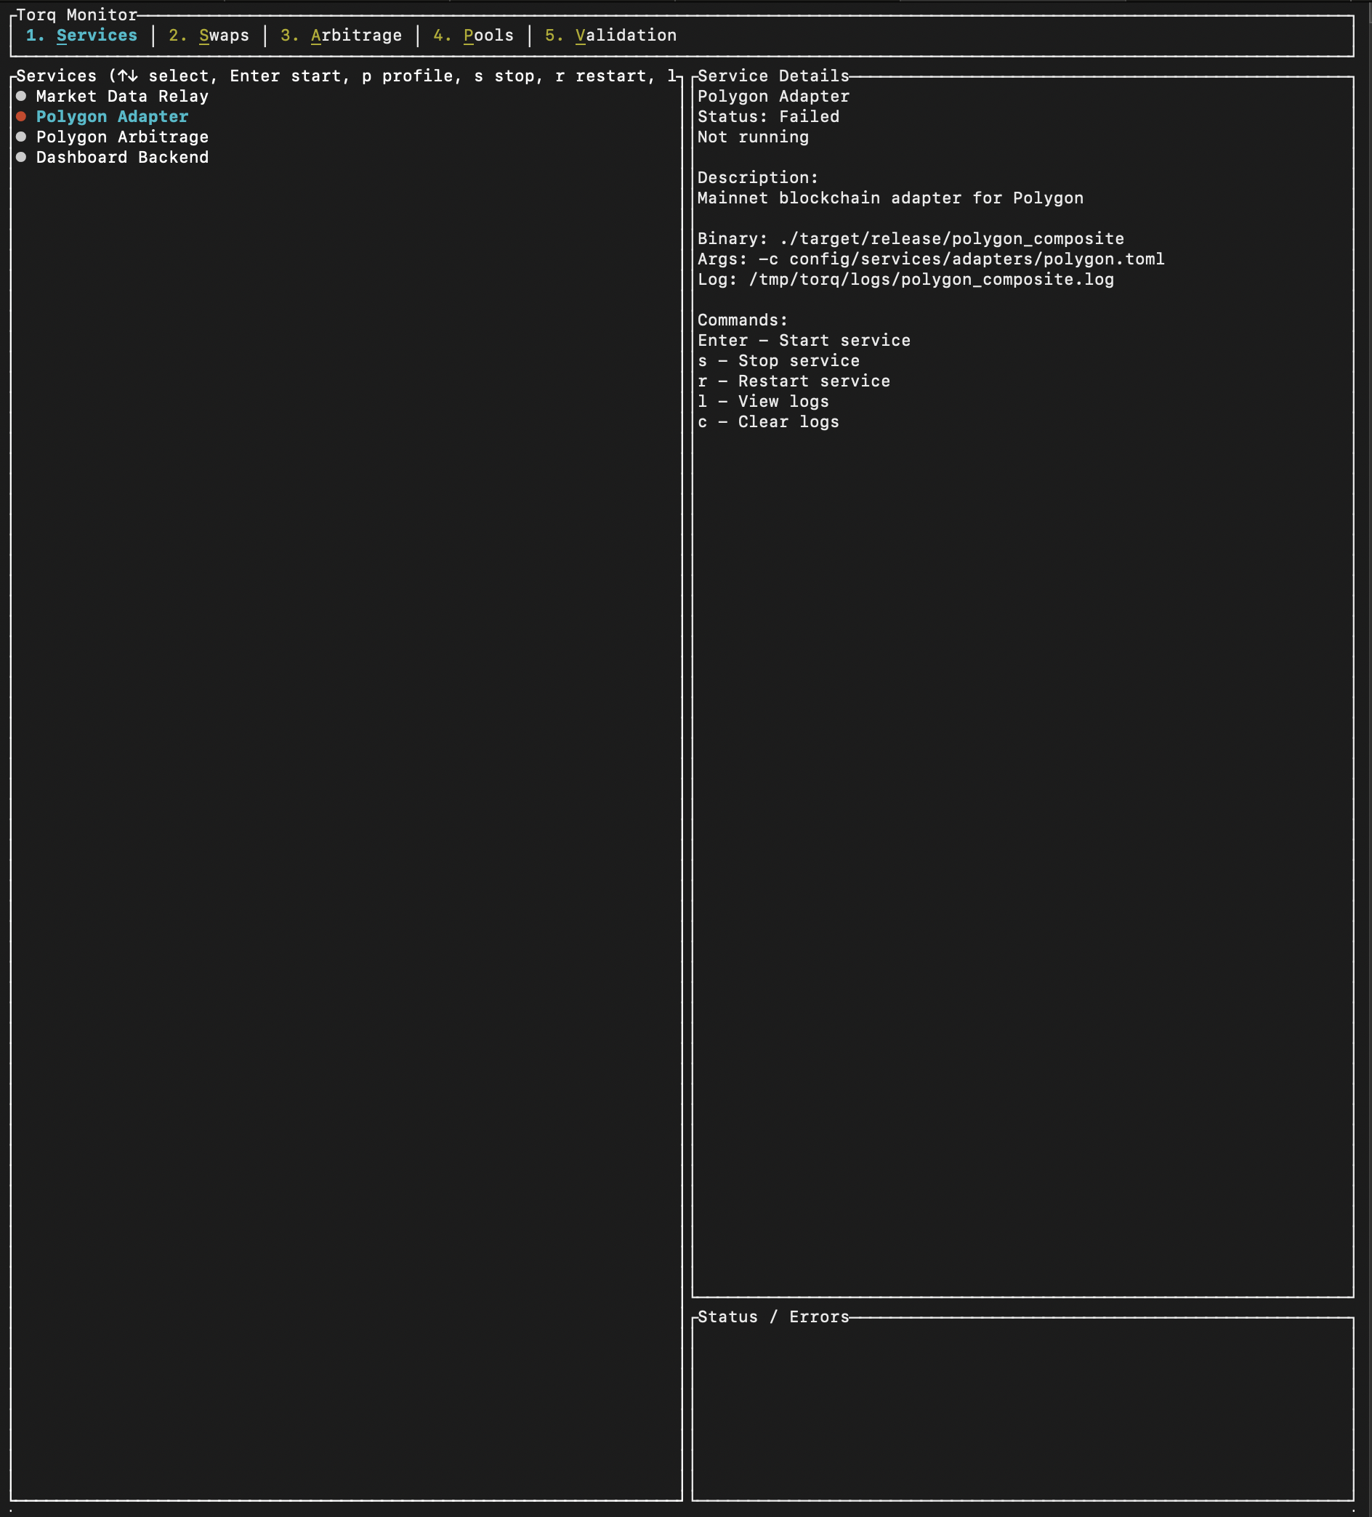This screenshot has width=1372, height=1517.
Task: Click the red status dot beside Polygon Adapter
Action: [x=21, y=117]
